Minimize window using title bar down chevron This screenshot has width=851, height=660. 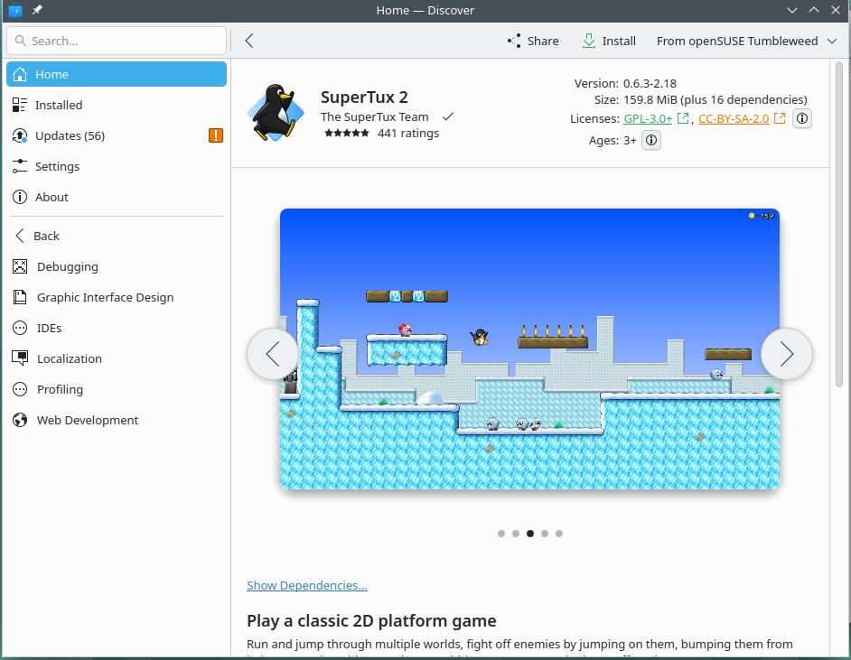click(x=792, y=10)
